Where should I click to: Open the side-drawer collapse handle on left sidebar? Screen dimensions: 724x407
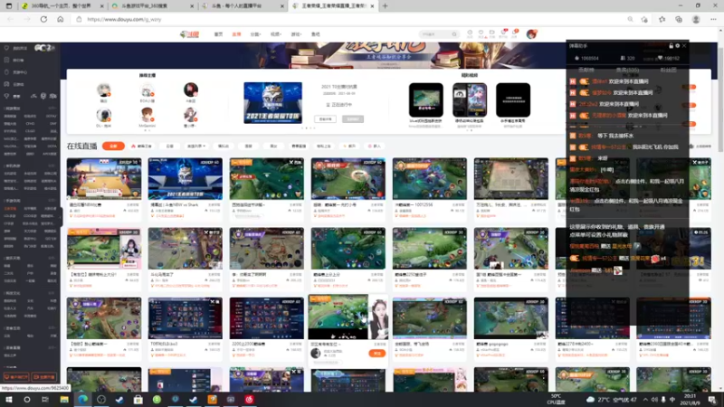tap(61, 217)
